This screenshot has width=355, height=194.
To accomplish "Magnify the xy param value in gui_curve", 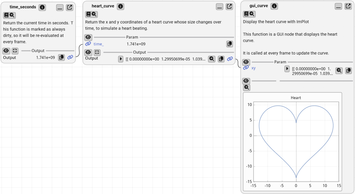I will [339, 70].
